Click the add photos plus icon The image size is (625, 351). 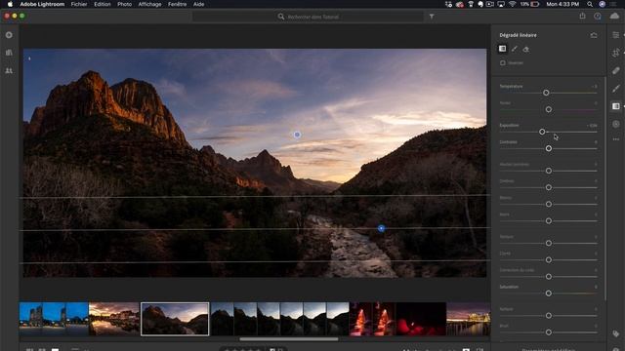tap(9, 35)
